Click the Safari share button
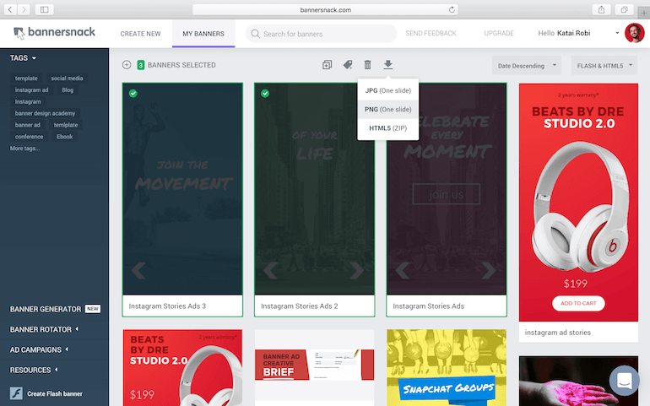The height and width of the screenshot is (406, 650). click(602, 9)
